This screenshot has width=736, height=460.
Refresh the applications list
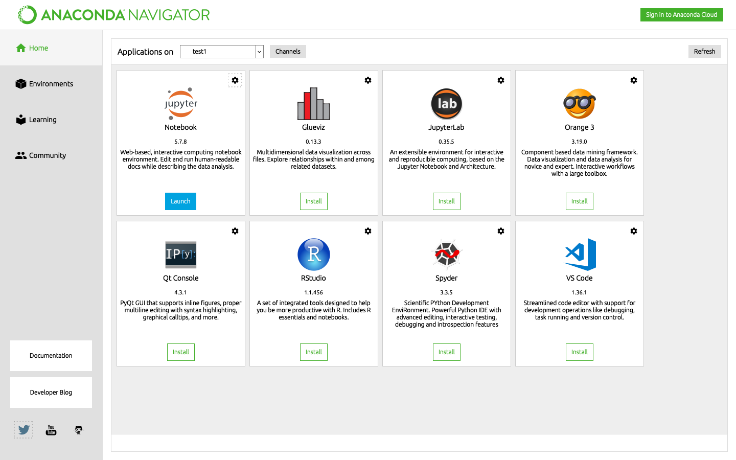click(704, 52)
